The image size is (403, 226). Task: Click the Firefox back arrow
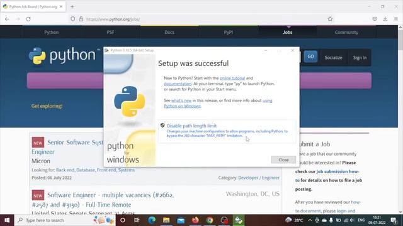pyautogui.click(x=7, y=19)
